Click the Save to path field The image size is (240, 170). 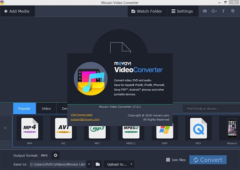point(58,164)
